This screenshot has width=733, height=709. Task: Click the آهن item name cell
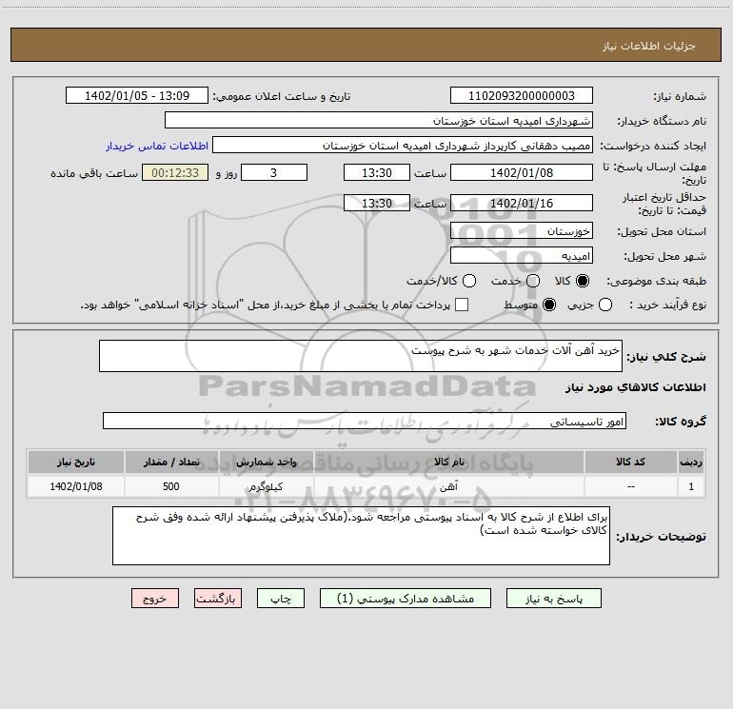tap(448, 486)
